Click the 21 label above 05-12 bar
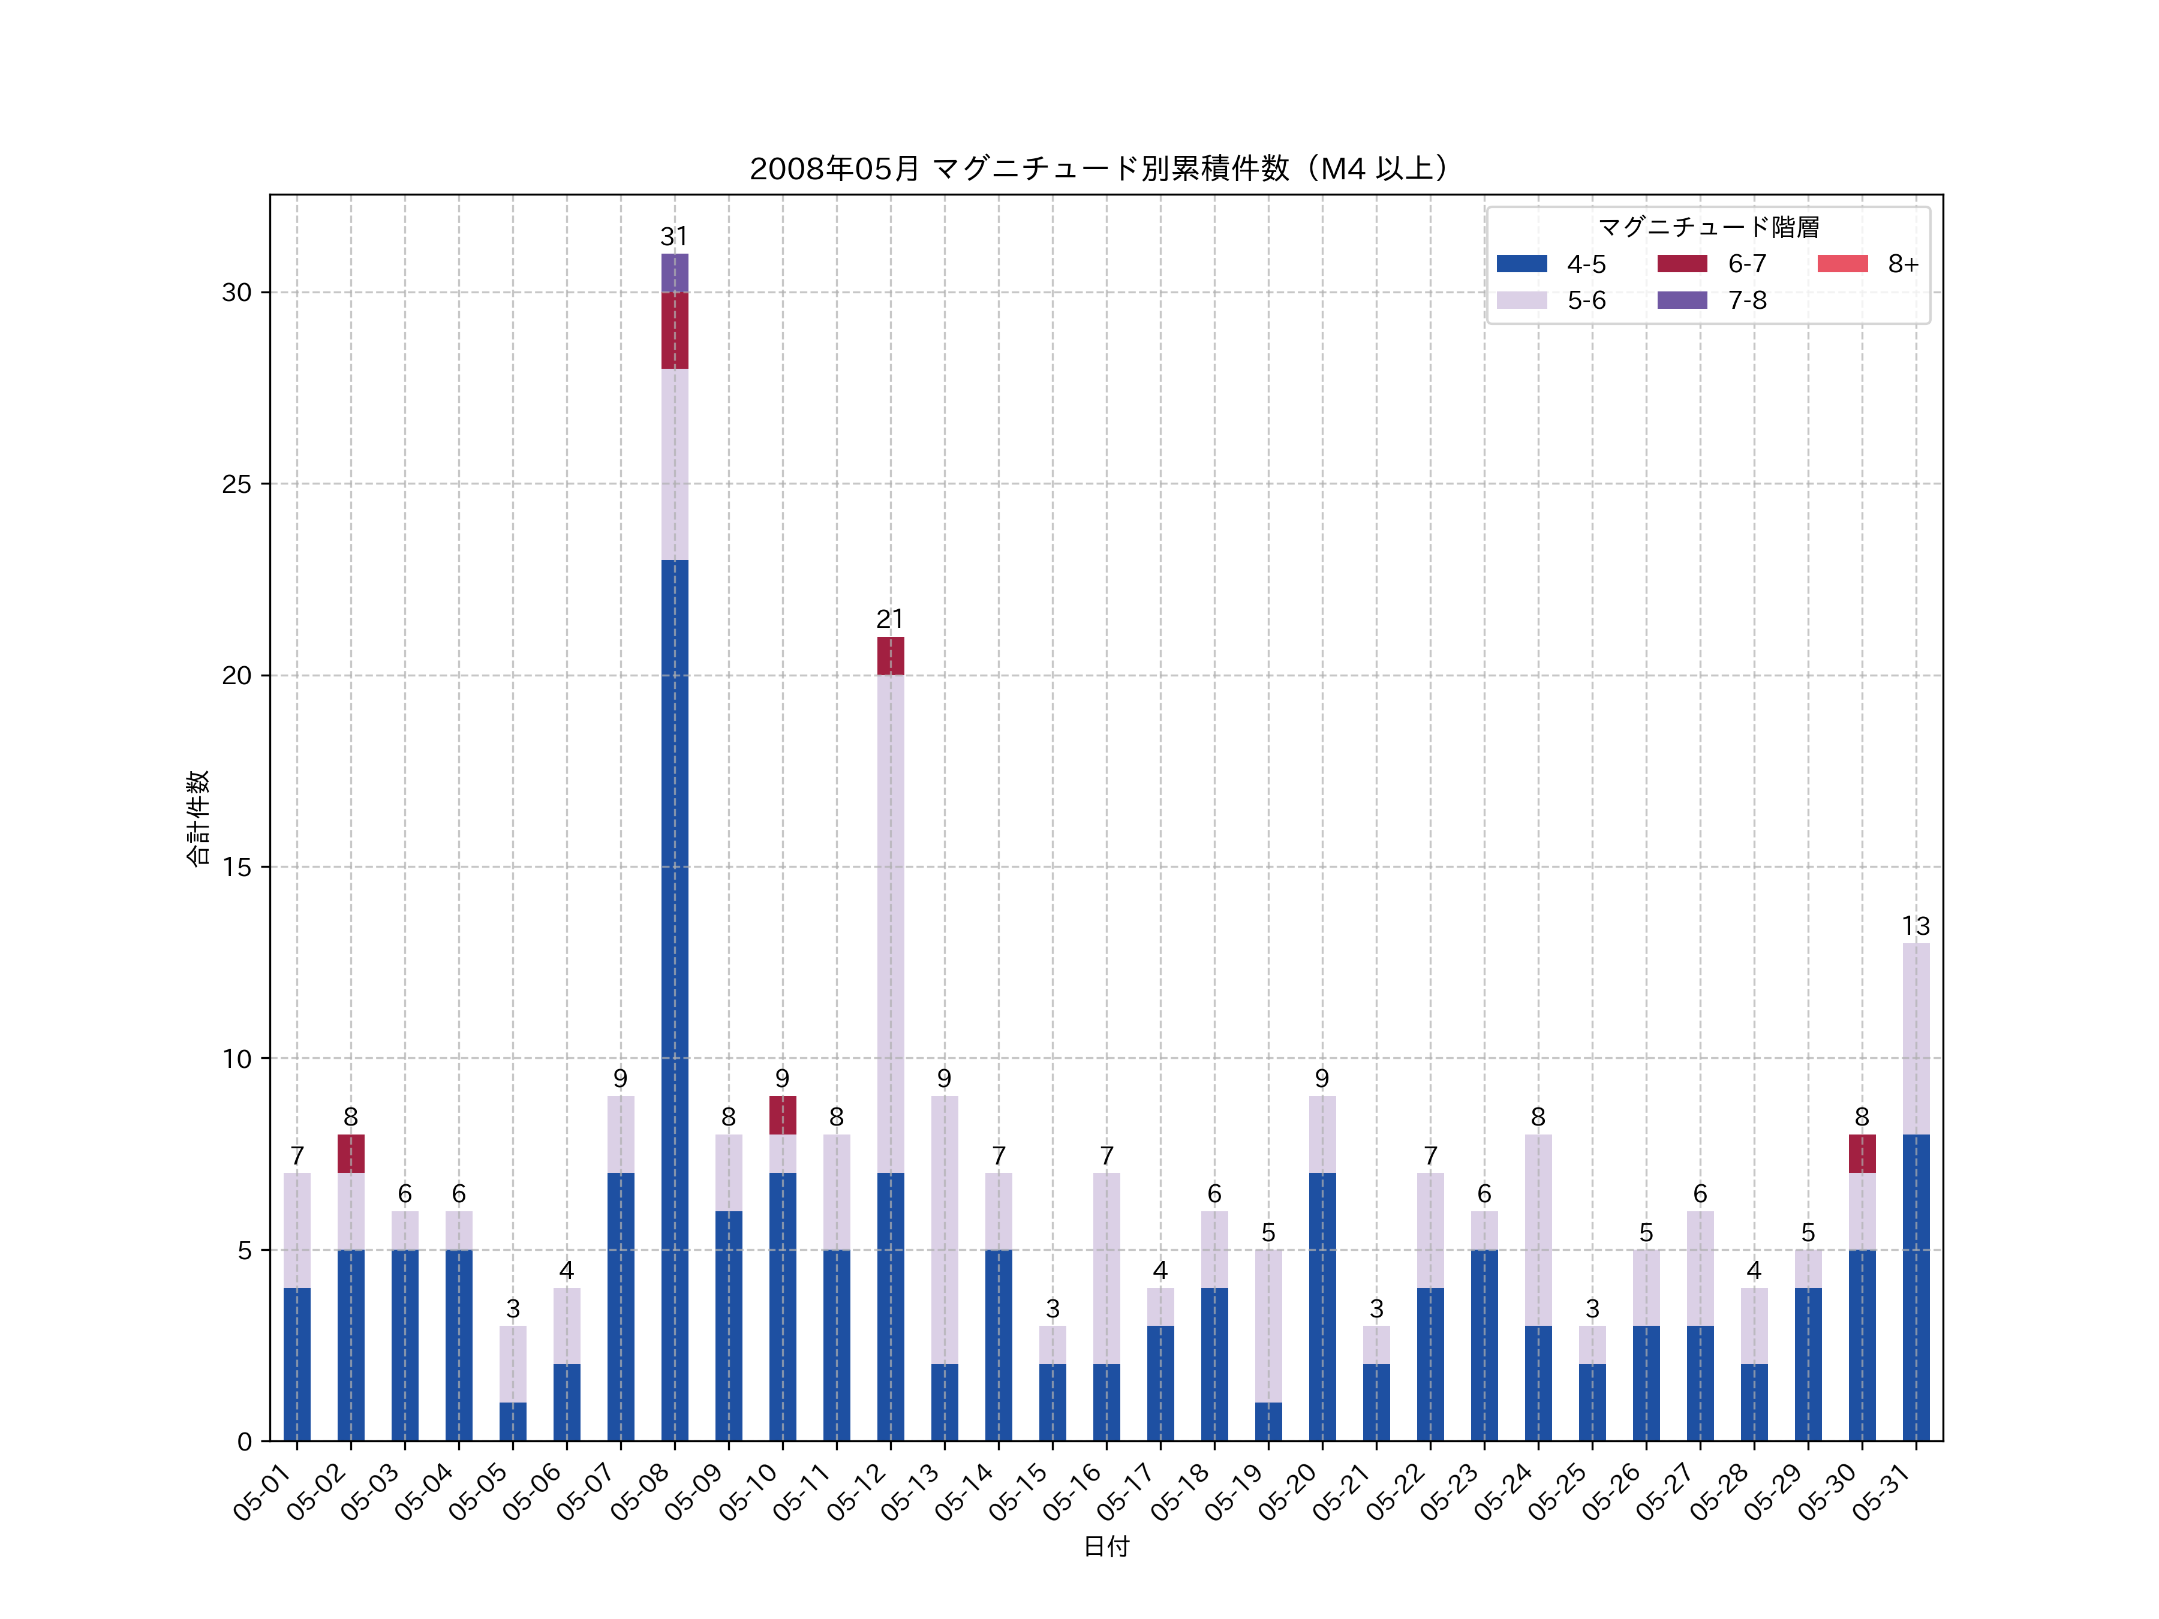This screenshot has height=1619, width=2159. click(x=890, y=619)
